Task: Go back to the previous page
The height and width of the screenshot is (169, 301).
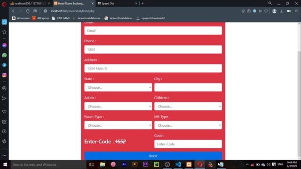Action: pyautogui.click(x=13, y=11)
